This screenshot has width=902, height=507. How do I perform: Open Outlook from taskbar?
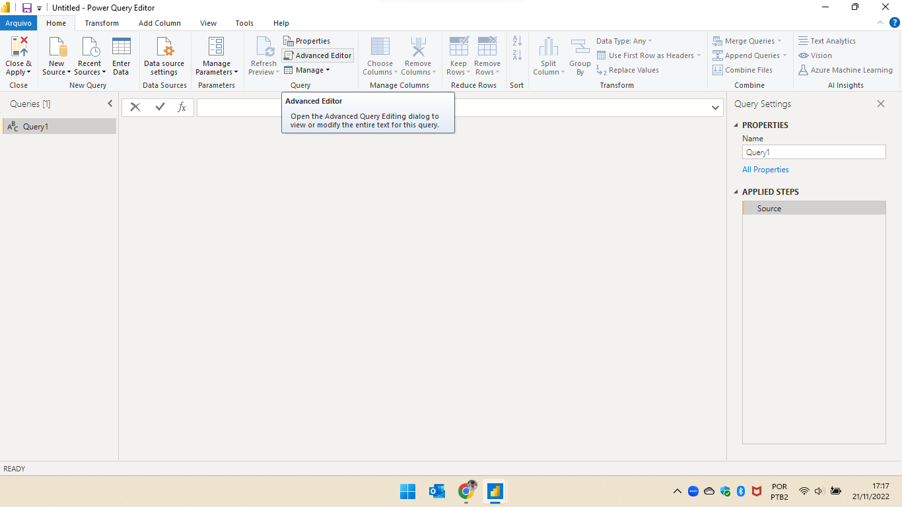point(436,491)
